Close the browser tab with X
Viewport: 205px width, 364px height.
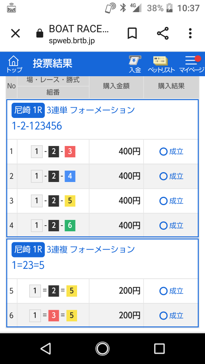pyautogui.click(x=16, y=34)
